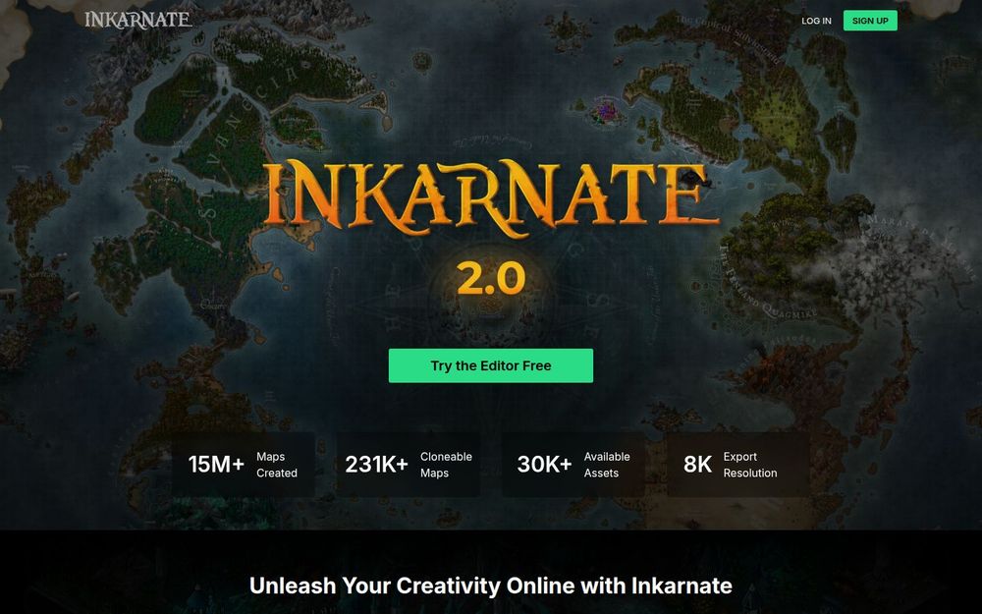Screen dimensions: 982x614
Task: Click the Unleash Your Creativity heading
Action: point(490,586)
